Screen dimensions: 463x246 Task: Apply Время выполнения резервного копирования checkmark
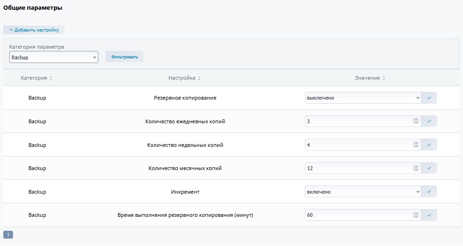coord(429,215)
